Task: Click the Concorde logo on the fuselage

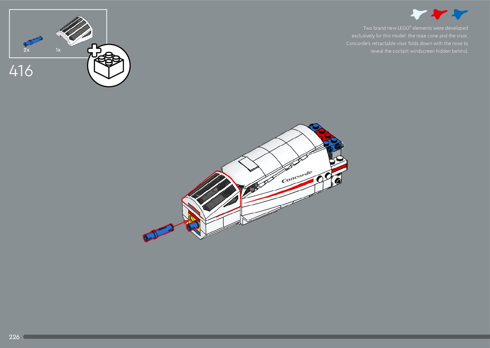Action: point(297,177)
